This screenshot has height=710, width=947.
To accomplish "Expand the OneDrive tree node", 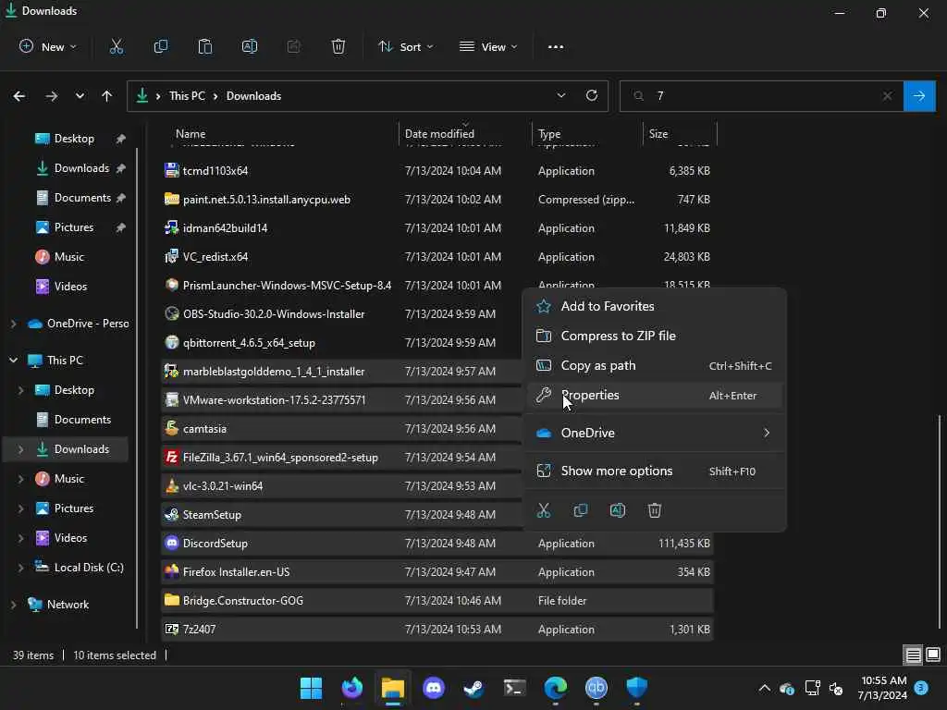I will [x=13, y=324].
